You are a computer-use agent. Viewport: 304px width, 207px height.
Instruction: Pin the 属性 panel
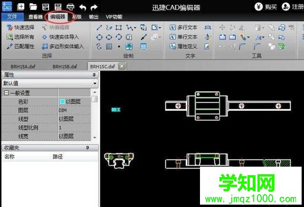coord(94,75)
